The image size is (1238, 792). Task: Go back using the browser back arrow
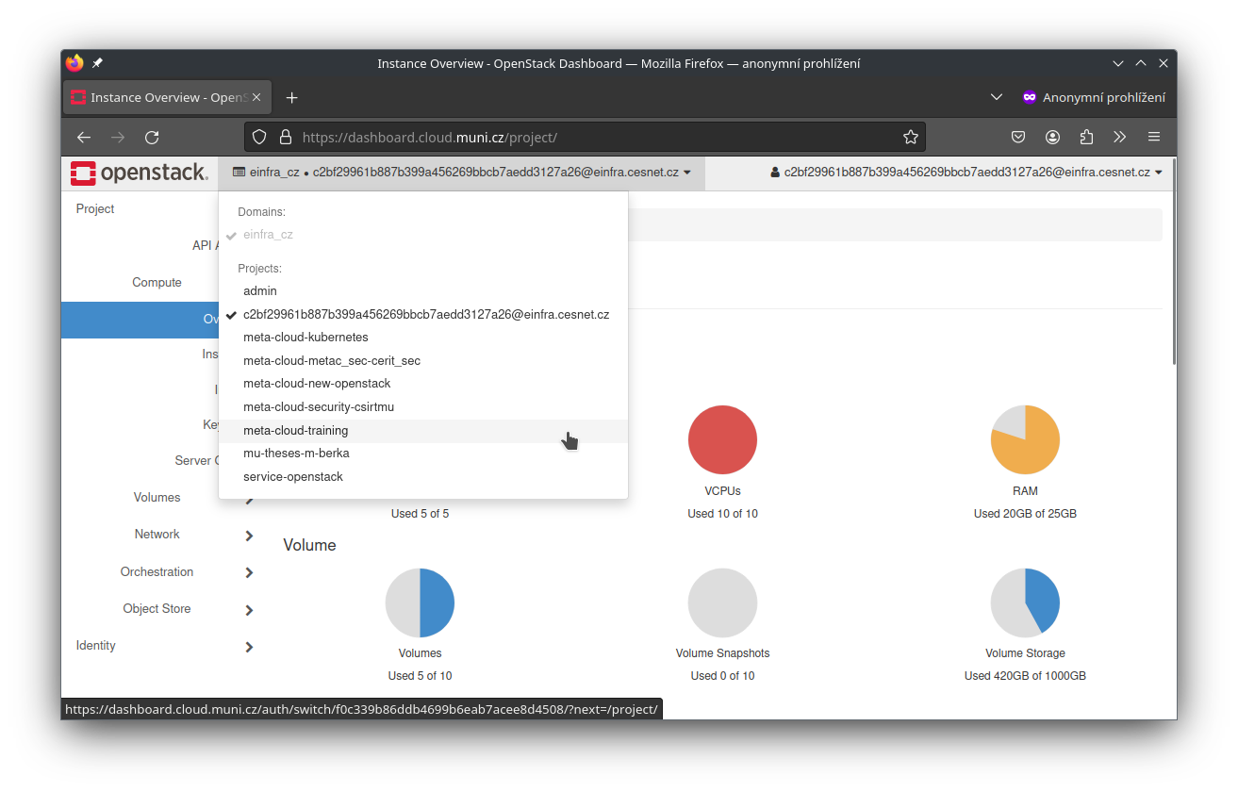[x=84, y=138]
